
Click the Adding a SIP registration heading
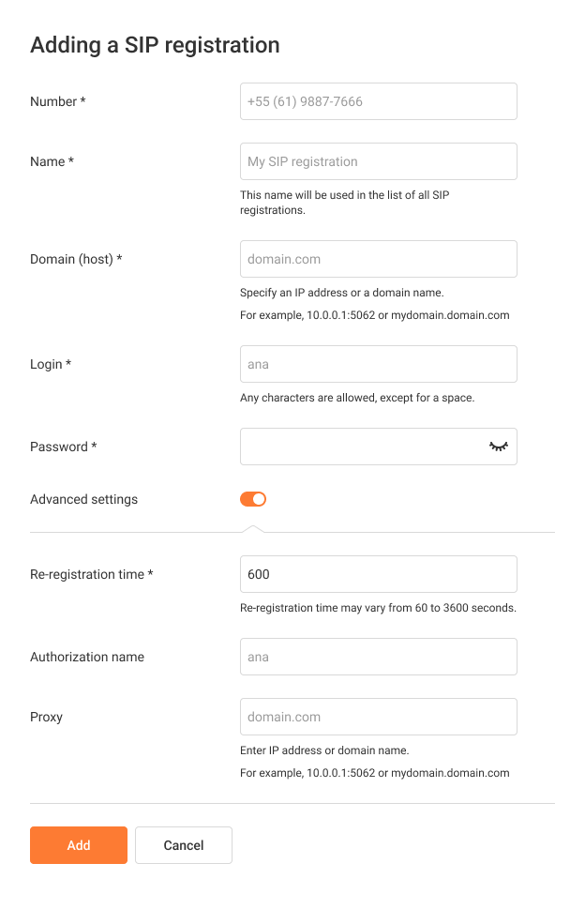[155, 45]
